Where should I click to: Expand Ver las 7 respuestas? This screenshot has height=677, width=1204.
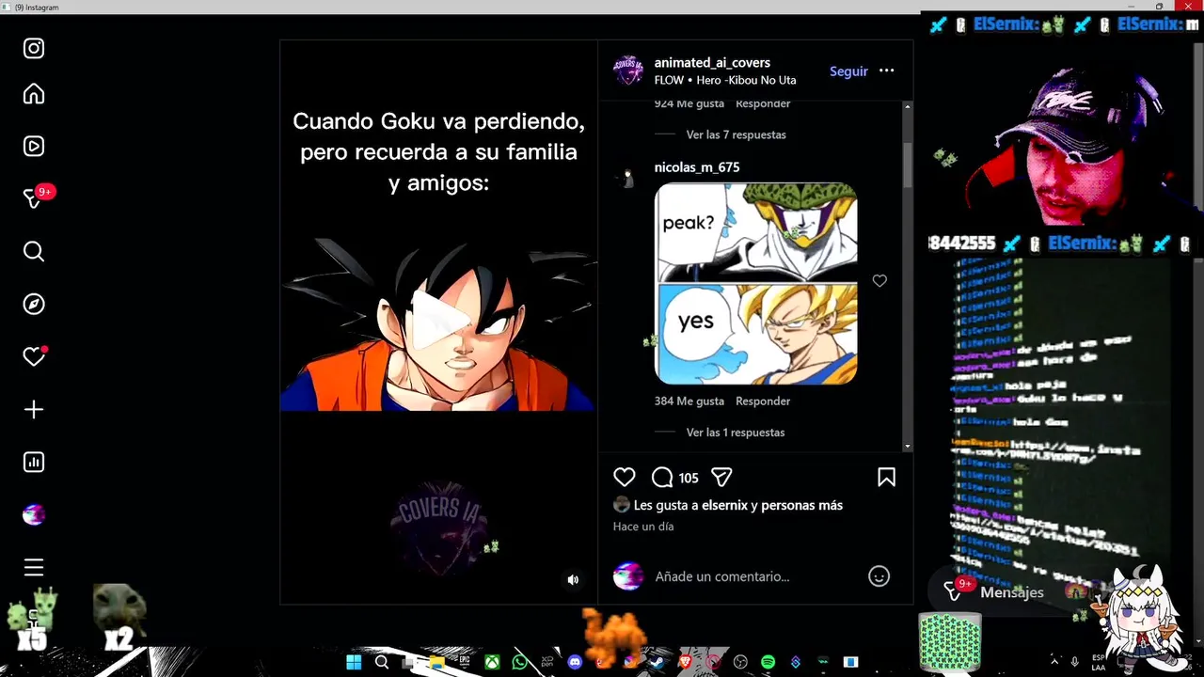(736, 134)
